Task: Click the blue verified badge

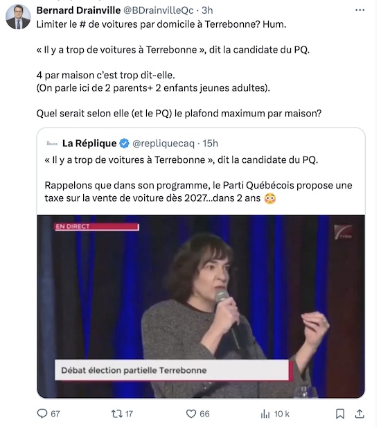Action: click(x=125, y=143)
